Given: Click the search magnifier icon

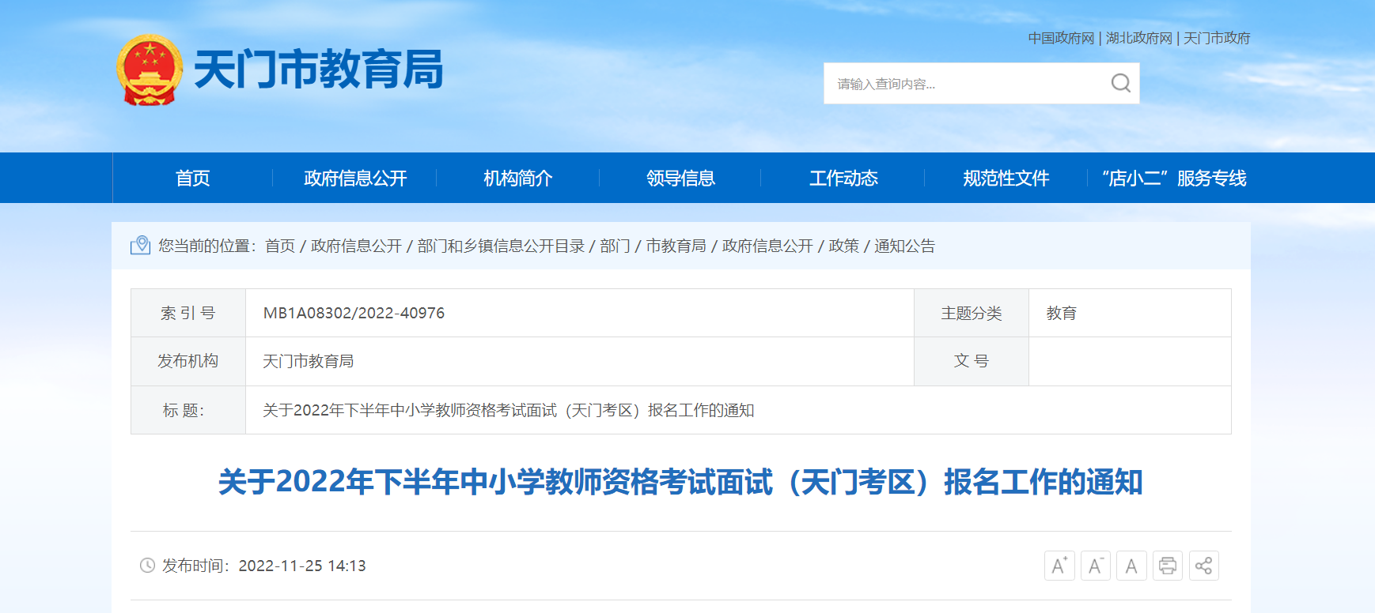Looking at the screenshot, I should click(x=1120, y=83).
